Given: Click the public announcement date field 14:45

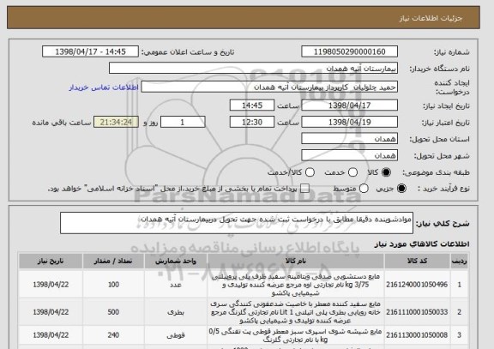Looking at the screenshot, I should [x=90, y=51].
